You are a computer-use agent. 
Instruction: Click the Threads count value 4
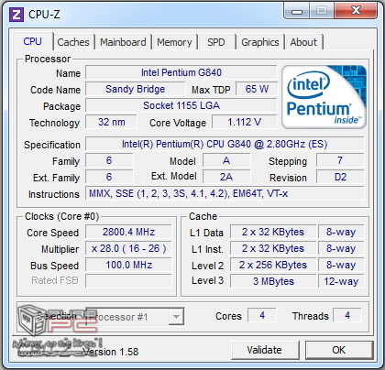(x=347, y=315)
